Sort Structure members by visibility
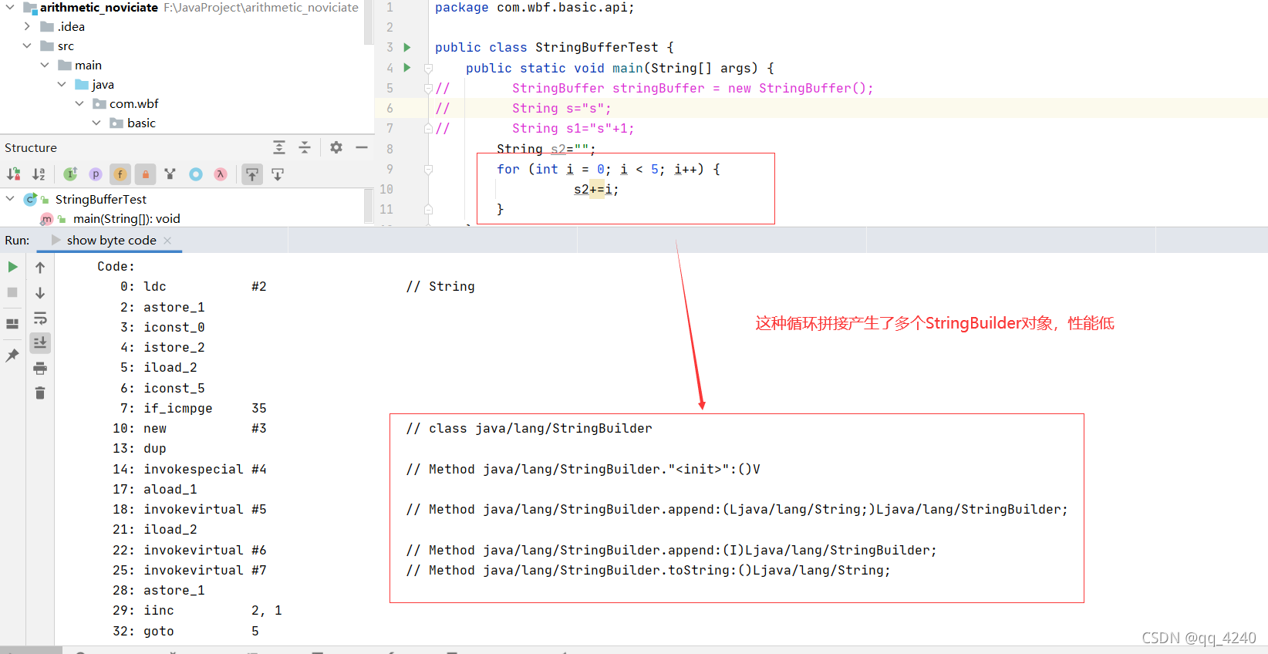 [14, 174]
